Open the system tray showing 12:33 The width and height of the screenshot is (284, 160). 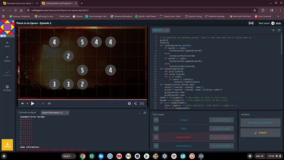tap(275, 156)
